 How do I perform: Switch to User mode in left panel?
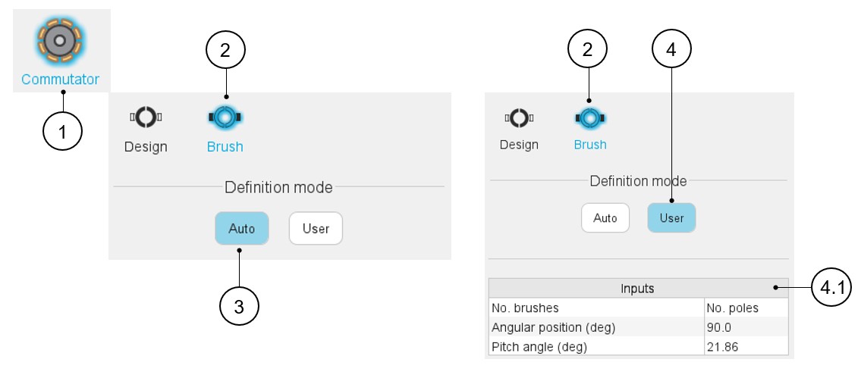[316, 228]
